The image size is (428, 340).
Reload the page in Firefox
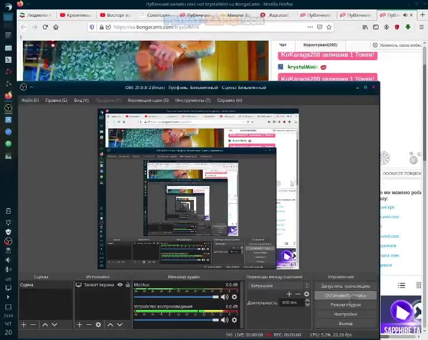point(45,27)
